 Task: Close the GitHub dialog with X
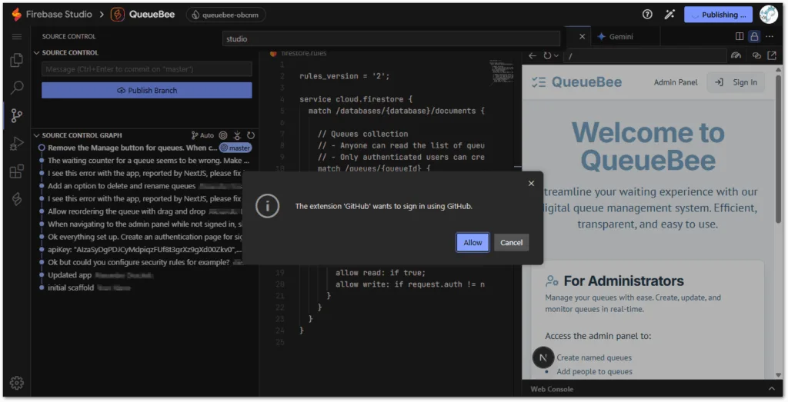pyautogui.click(x=531, y=183)
